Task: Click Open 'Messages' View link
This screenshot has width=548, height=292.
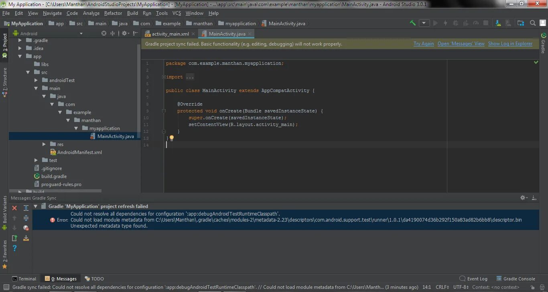Action: (x=461, y=44)
